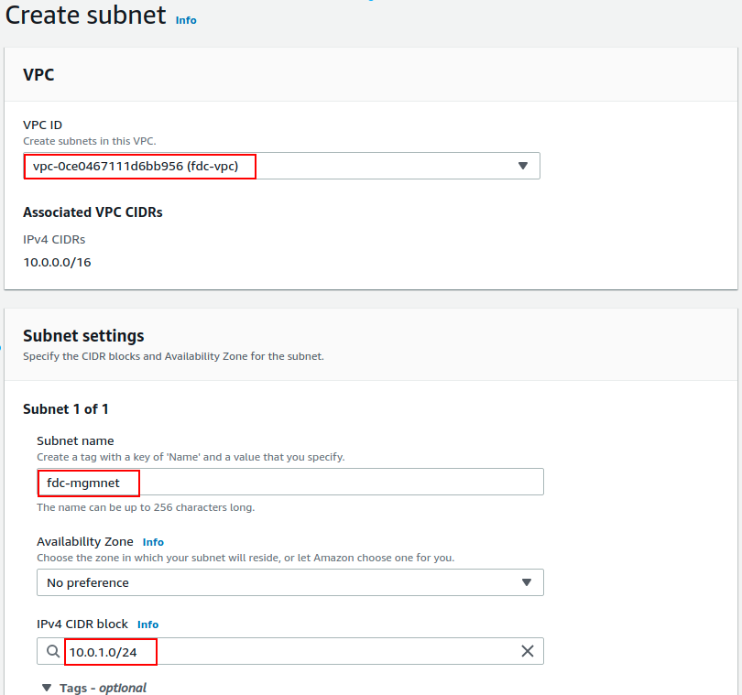Open Info link next to IPv4 CIDR block
The width and height of the screenshot is (742, 695).
[x=147, y=624]
